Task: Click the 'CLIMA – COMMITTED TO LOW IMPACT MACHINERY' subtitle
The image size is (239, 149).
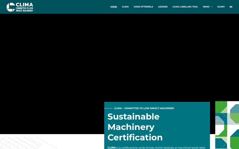Action: tap(144, 108)
